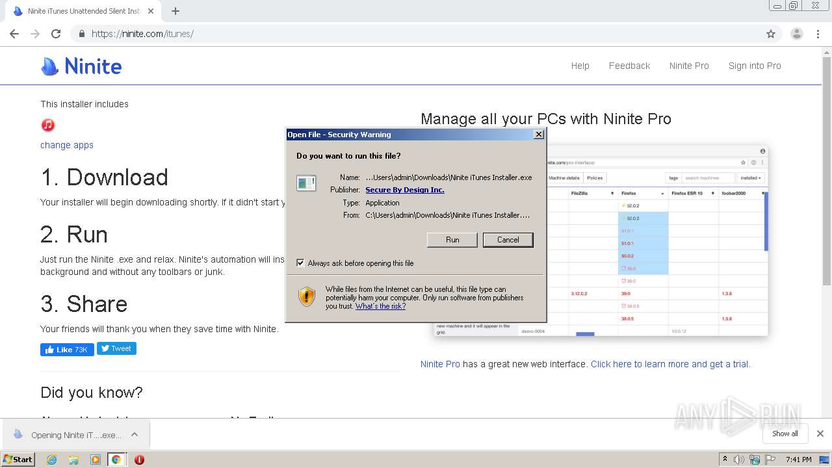832x468 pixels.
Task: Click the red stop icon in taskbar
Action: point(139,460)
